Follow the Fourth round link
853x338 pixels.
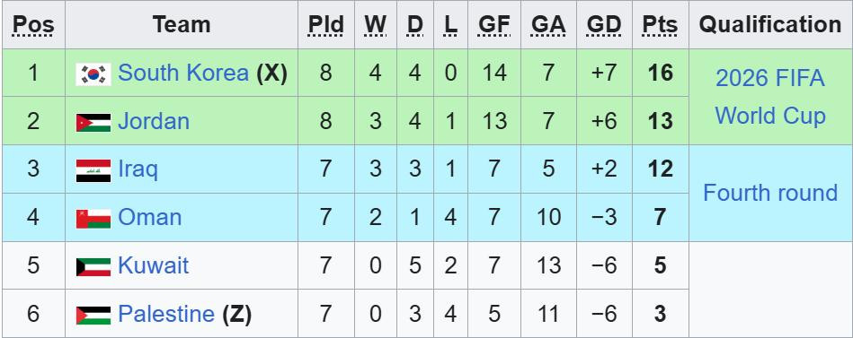(770, 193)
